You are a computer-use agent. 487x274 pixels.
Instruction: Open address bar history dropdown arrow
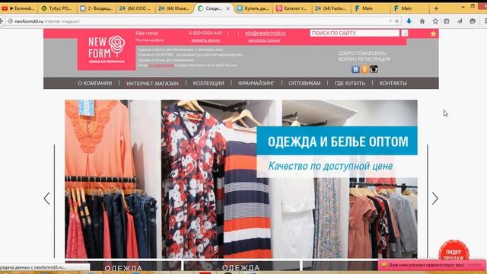pos(390,21)
